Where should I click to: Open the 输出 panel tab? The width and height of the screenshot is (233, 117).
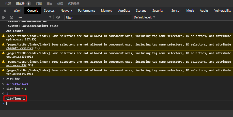[x=50, y=3]
